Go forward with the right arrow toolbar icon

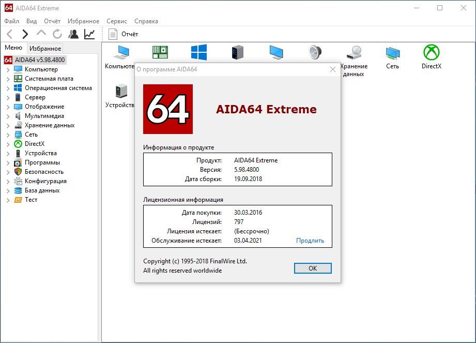pyautogui.click(x=25, y=34)
